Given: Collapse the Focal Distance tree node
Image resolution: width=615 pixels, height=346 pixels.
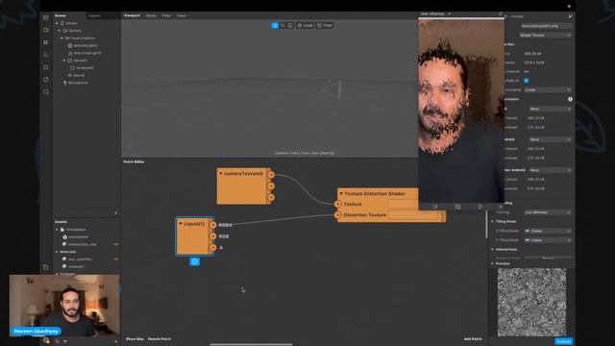Looking at the screenshot, I should coord(61,38).
